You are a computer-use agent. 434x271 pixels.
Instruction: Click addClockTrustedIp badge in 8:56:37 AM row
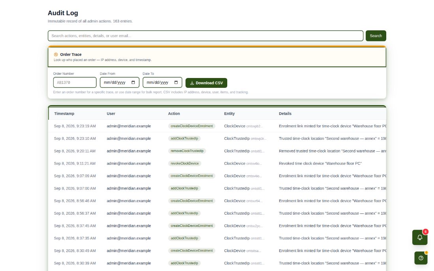(x=184, y=213)
